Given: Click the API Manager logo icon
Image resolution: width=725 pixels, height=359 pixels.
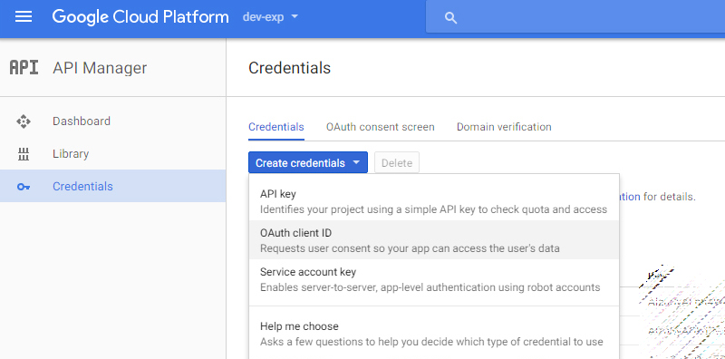Looking at the screenshot, I should tap(24, 68).
